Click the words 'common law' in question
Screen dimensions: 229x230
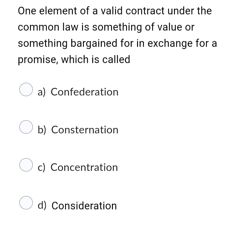pos(48,27)
